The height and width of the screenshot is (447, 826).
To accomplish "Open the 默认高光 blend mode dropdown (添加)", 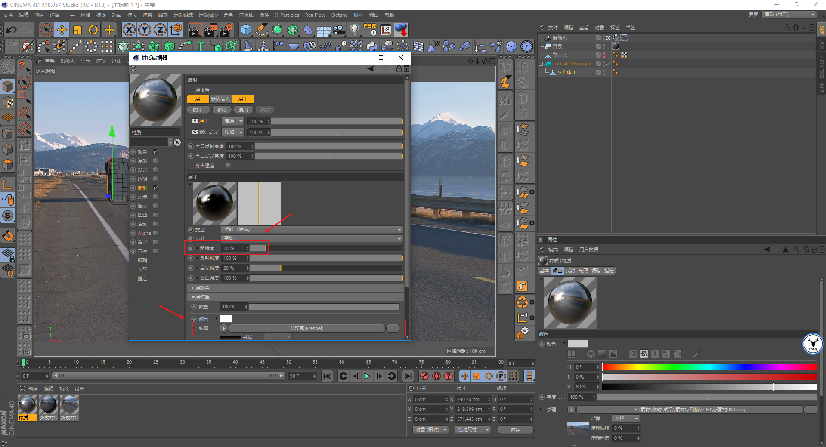I will [233, 133].
